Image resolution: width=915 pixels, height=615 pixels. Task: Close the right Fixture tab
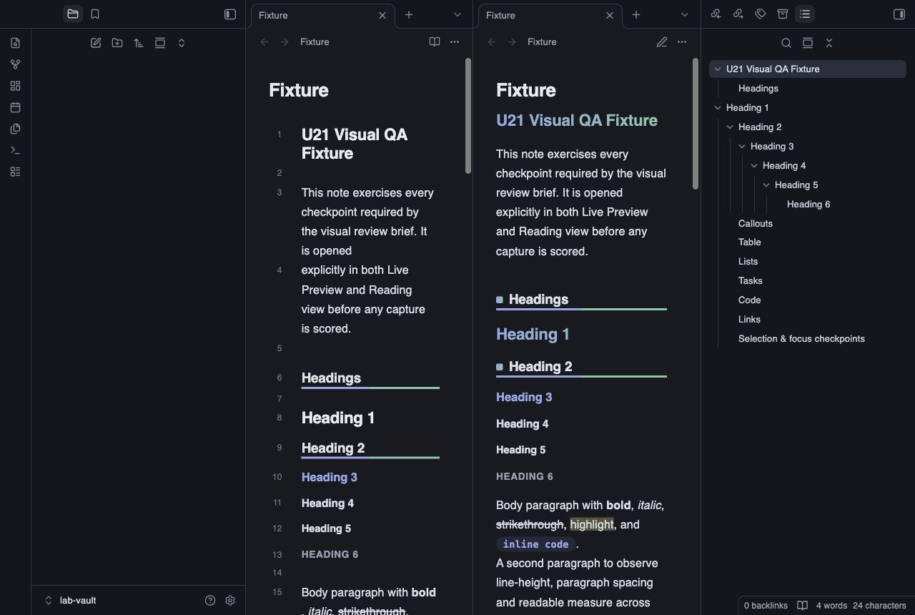point(610,15)
